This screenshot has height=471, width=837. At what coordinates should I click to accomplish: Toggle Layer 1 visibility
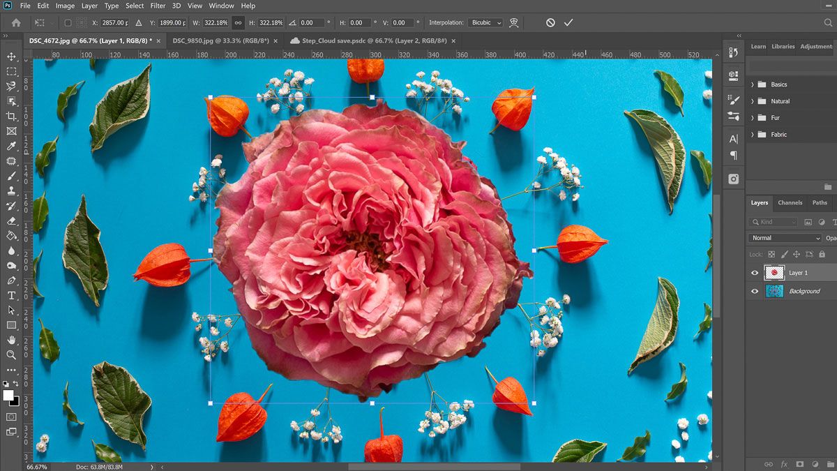point(754,273)
